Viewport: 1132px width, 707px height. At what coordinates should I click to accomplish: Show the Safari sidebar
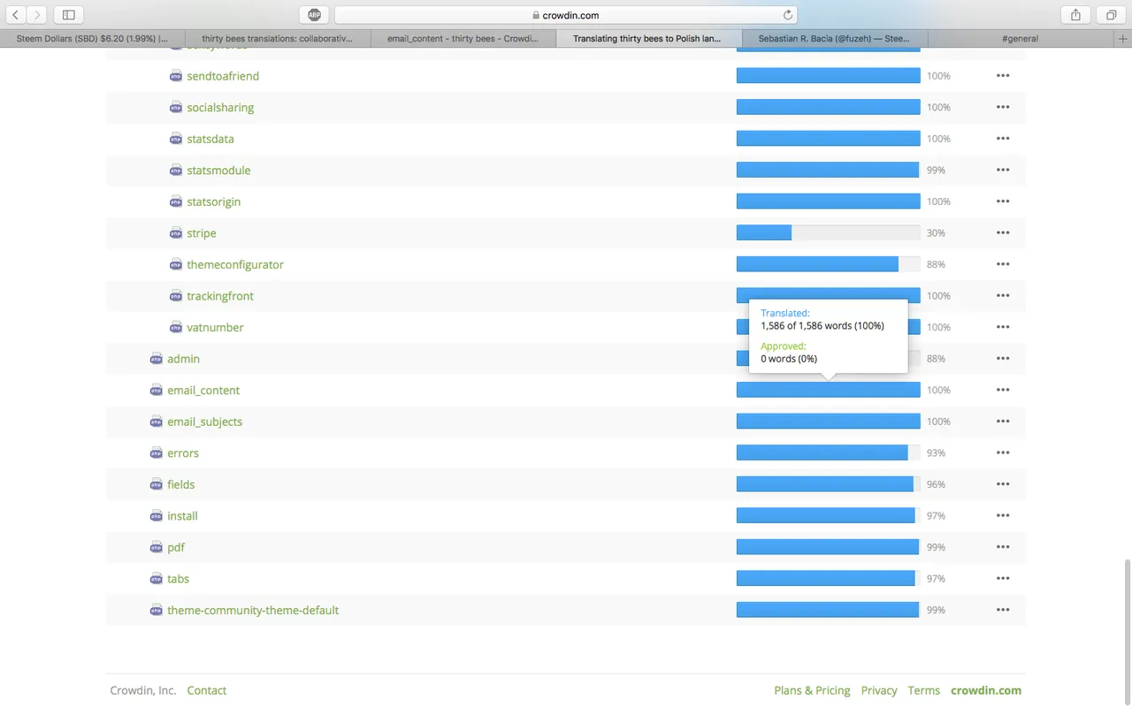tap(69, 15)
